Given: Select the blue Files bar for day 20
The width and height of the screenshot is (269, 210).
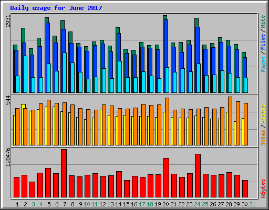Looking at the screenshot, I should tap(166, 44).
